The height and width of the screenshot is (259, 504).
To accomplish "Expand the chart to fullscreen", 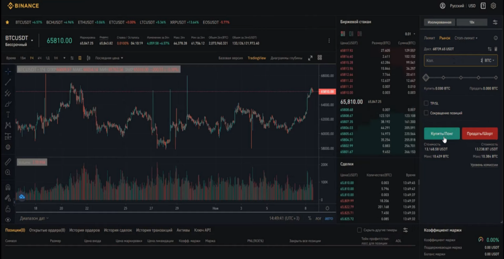I will click(310, 58).
